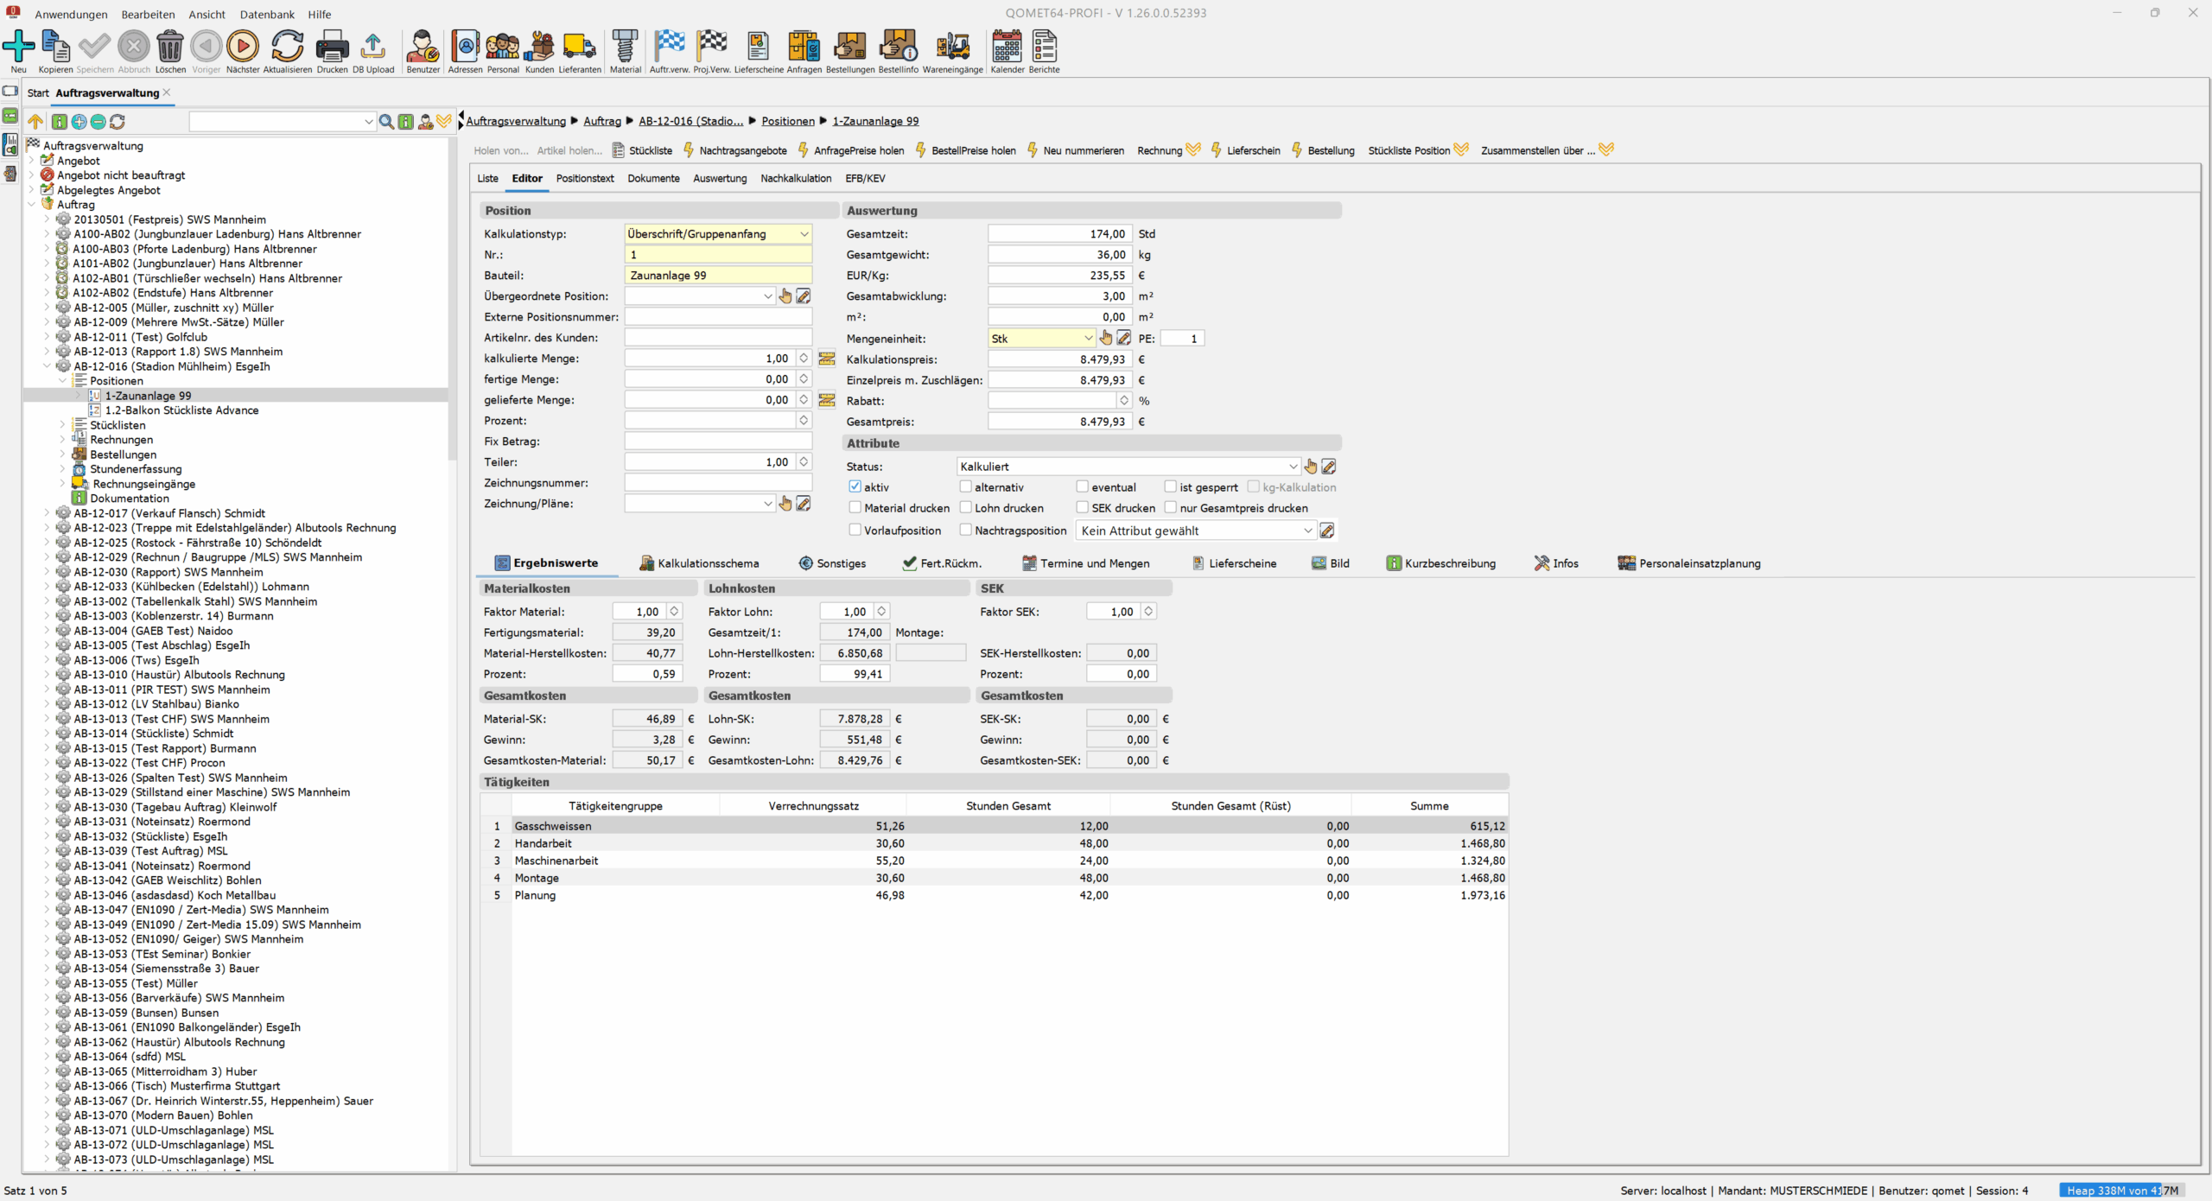Open the Kalkulationstyp dropdown

click(x=804, y=234)
